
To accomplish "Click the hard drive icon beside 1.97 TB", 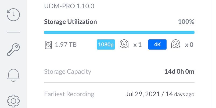I will tap(48, 44).
